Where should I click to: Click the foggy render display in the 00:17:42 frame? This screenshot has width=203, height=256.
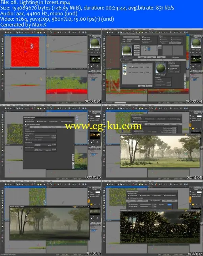coord(49,224)
